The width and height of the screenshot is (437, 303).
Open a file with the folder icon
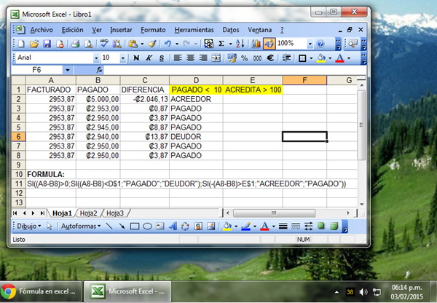tap(34, 44)
